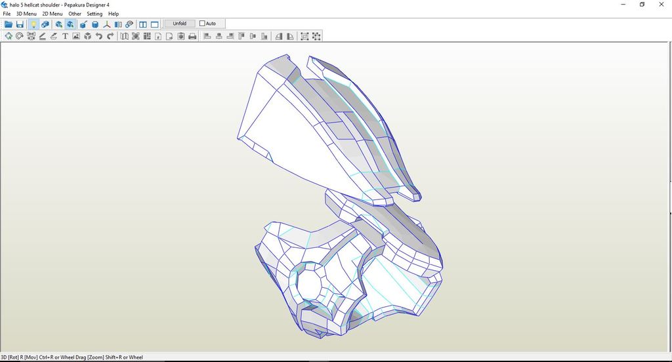Click the second gray align icon
This screenshot has width=672, height=362.
[x=219, y=37]
